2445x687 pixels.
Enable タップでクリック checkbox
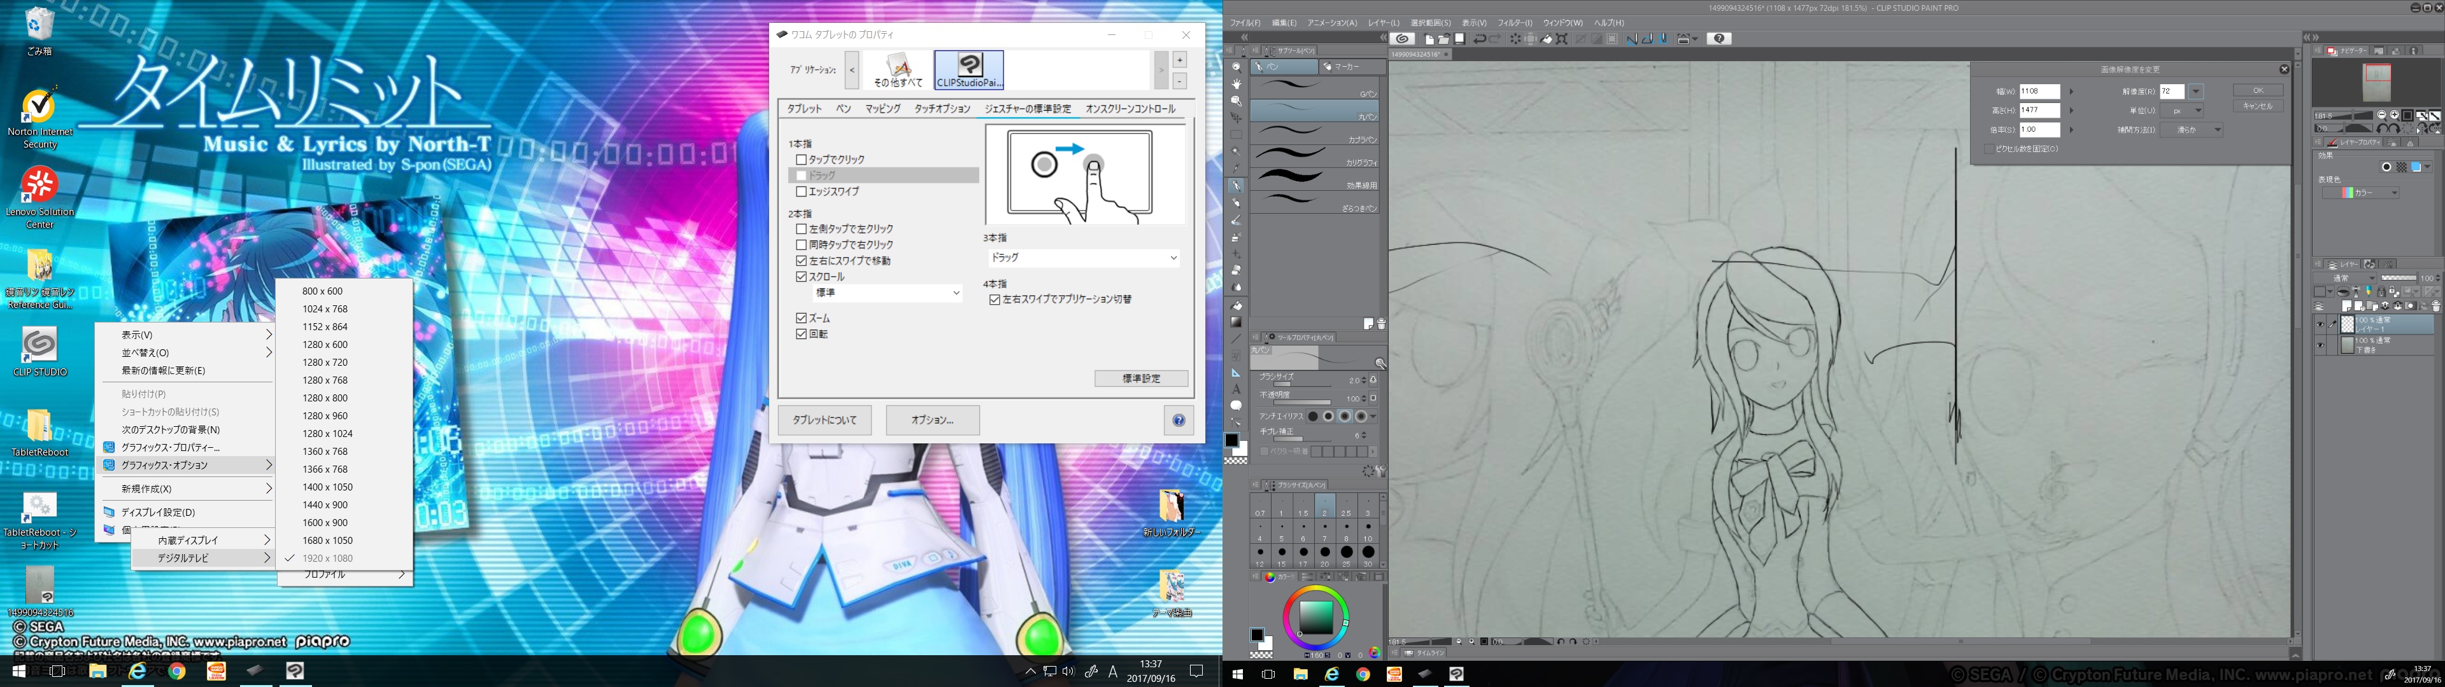coord(801,160)
